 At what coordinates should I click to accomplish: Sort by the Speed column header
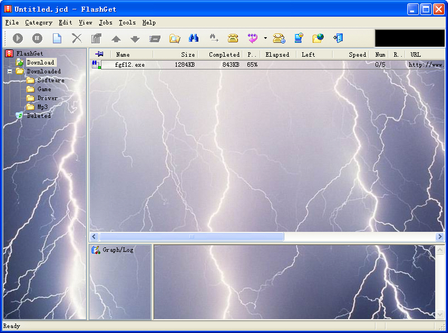(x=351, y=54)
